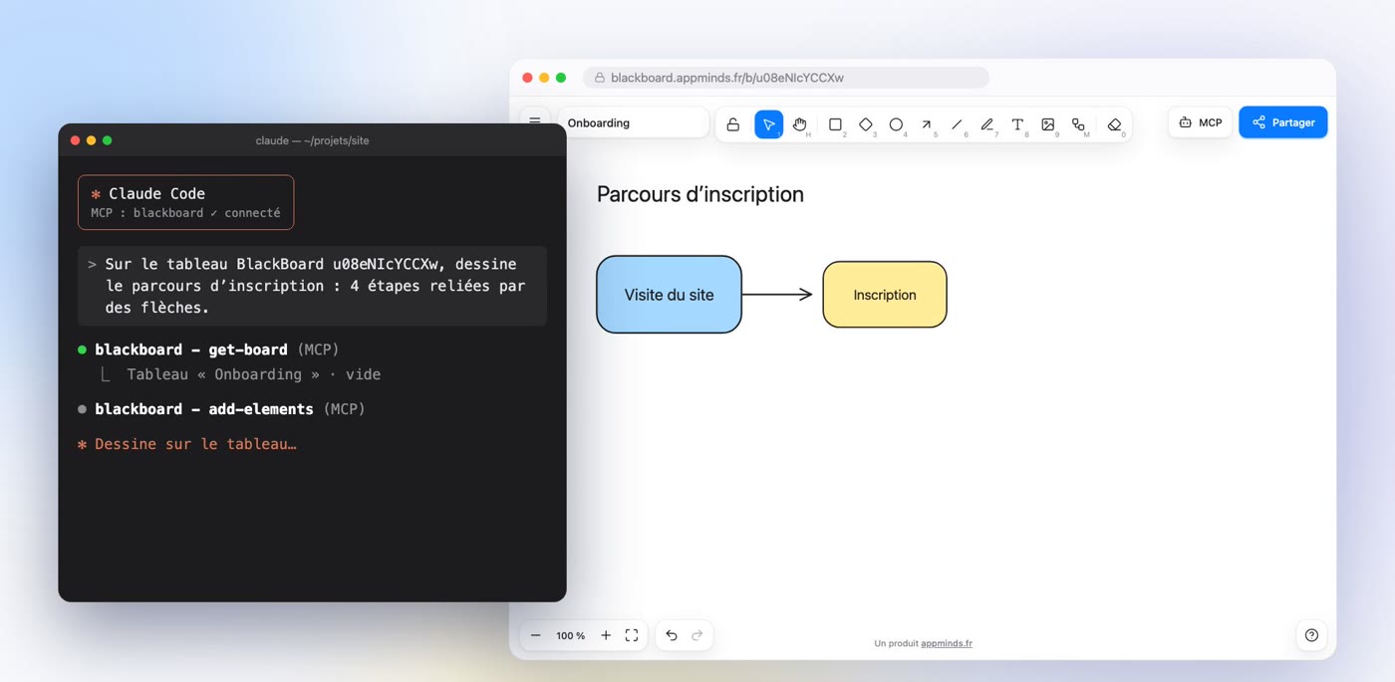Open the help question mark button
The image size is (1395, 682).
[1311, 635]
